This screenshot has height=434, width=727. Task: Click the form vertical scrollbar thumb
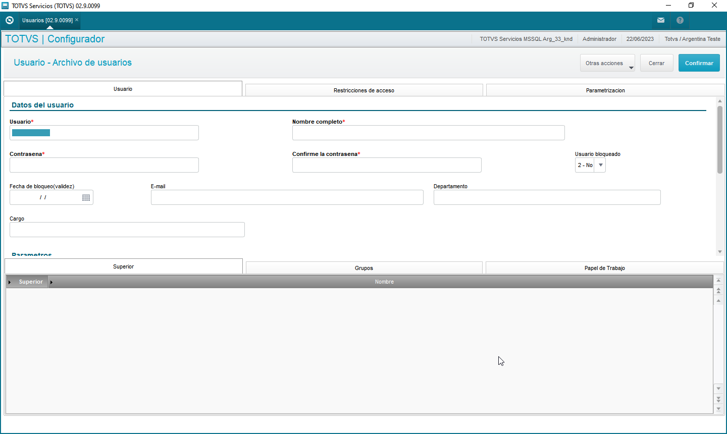coord(720,140)
